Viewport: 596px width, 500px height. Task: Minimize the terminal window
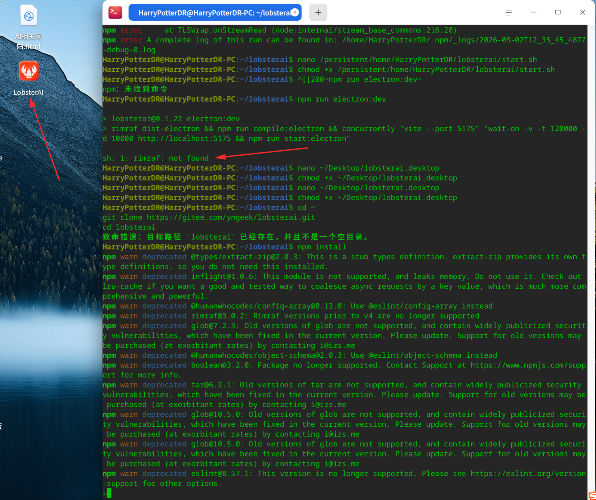click(x=533, y=12)
